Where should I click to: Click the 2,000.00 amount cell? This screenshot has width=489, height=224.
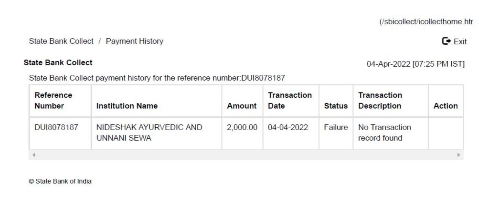point(242,128)
